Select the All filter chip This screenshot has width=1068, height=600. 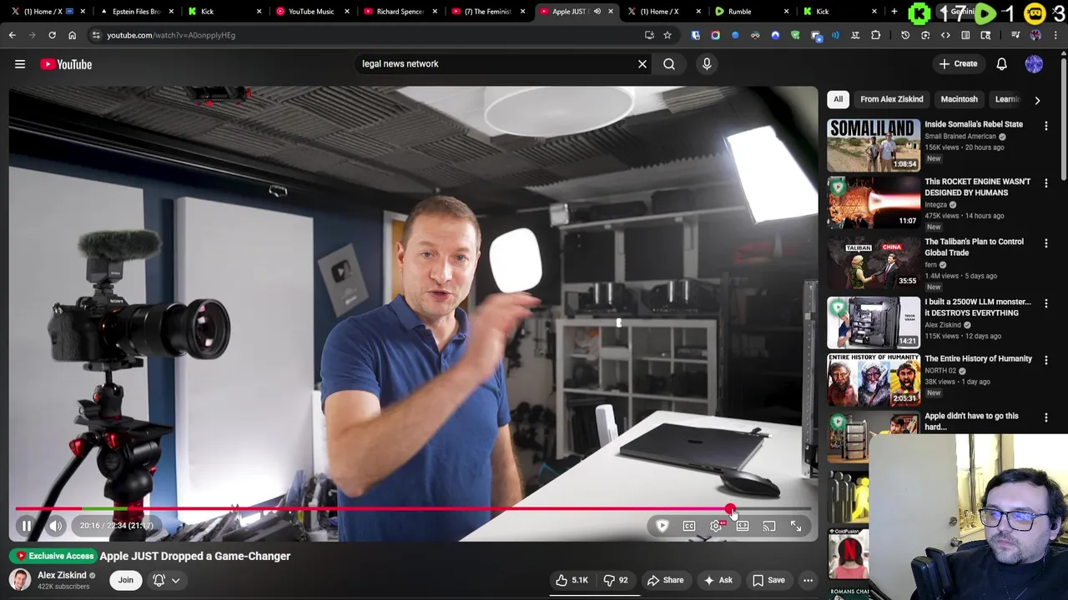click(x=838, y=99)
